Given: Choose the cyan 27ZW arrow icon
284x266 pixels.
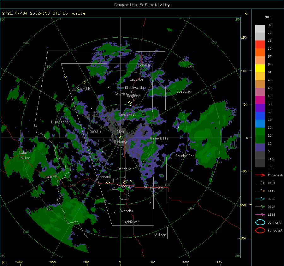Looking at the screenshot, I should coord(260,199).
